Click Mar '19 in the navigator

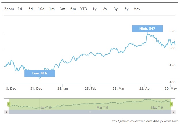102,107
